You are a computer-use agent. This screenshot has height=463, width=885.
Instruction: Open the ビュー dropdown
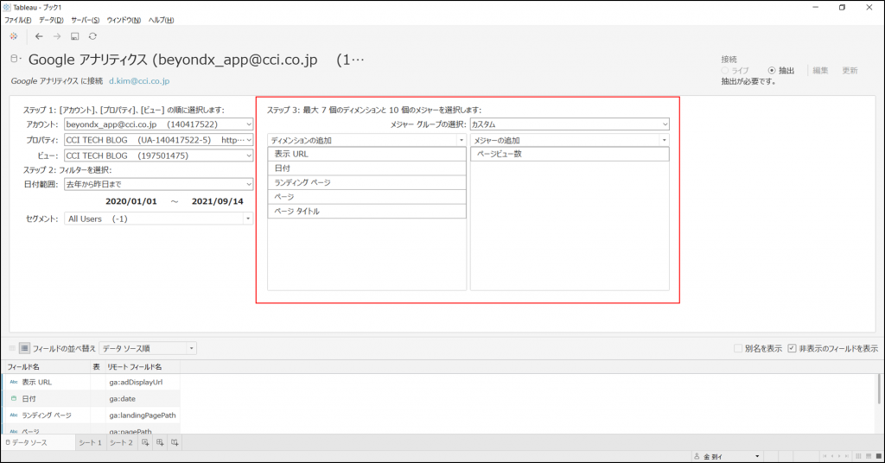pyautogui.click(x=159, y=155)
